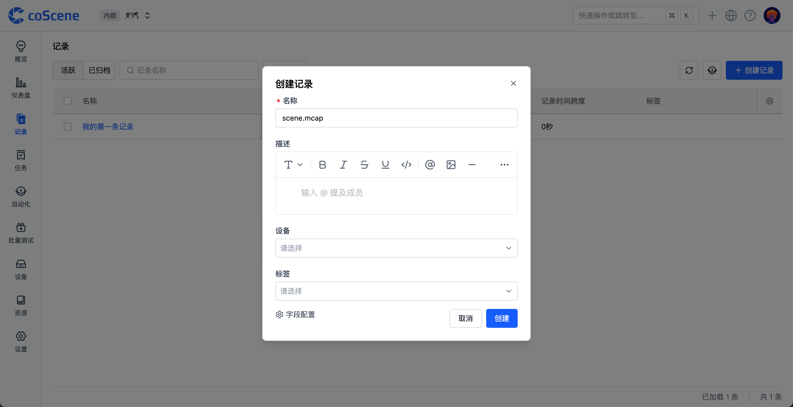Open 字段配置 settings in the dialog
793x407 pixels.
pos(295,314)
